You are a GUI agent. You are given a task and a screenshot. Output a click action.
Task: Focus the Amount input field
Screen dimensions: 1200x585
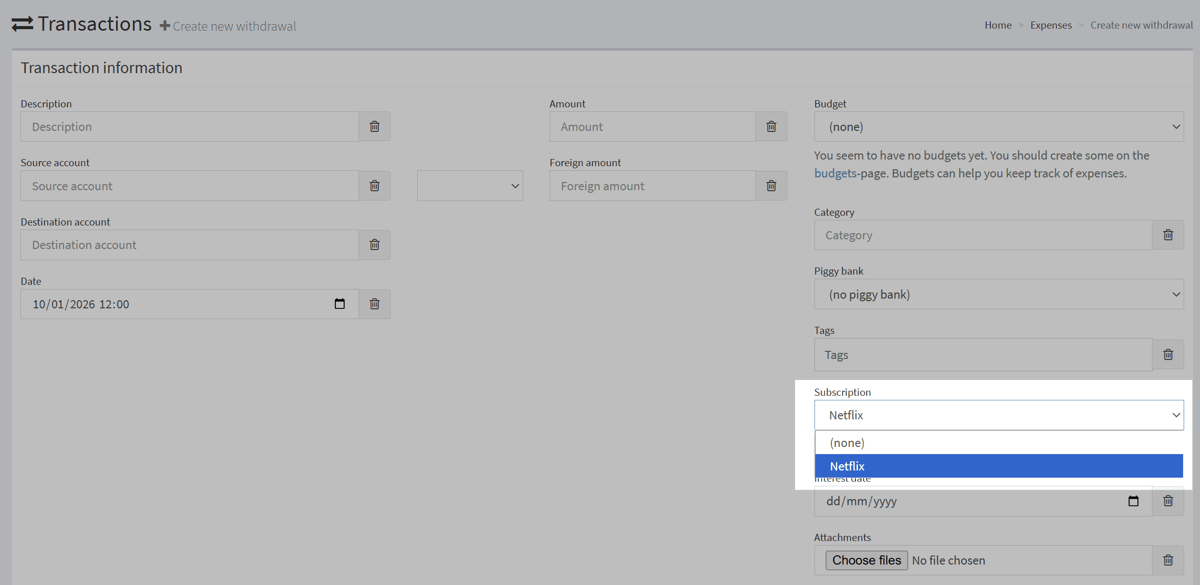(652, 127)
